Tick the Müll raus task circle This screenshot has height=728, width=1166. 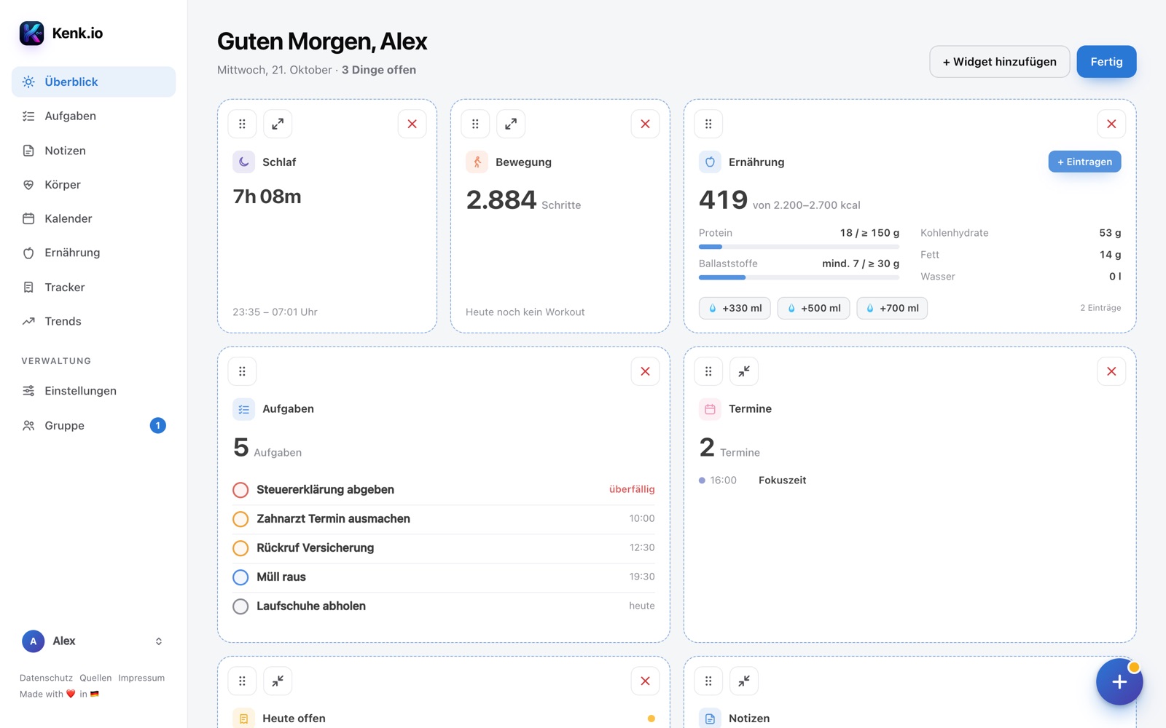coord(240,577)
